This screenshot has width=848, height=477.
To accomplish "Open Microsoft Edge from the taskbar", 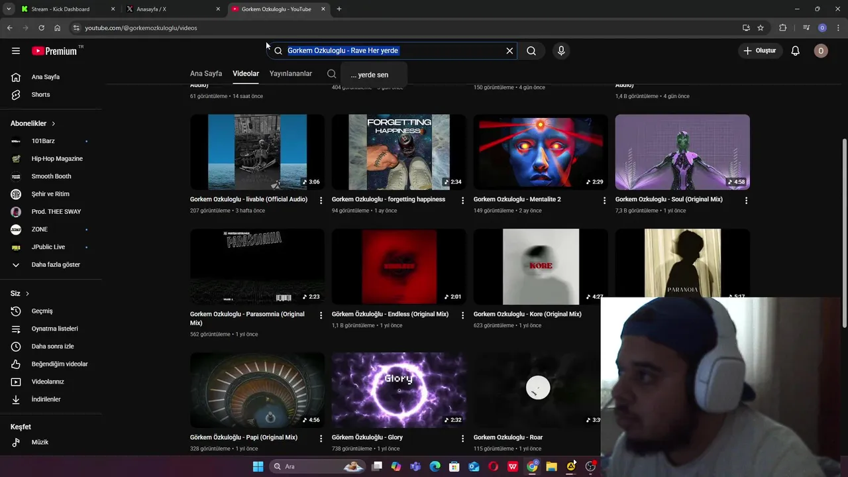I will (435, 466).
